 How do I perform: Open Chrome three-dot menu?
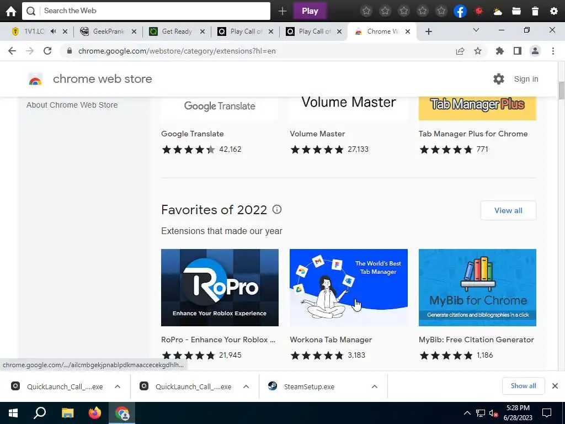[x=553, y=51]
